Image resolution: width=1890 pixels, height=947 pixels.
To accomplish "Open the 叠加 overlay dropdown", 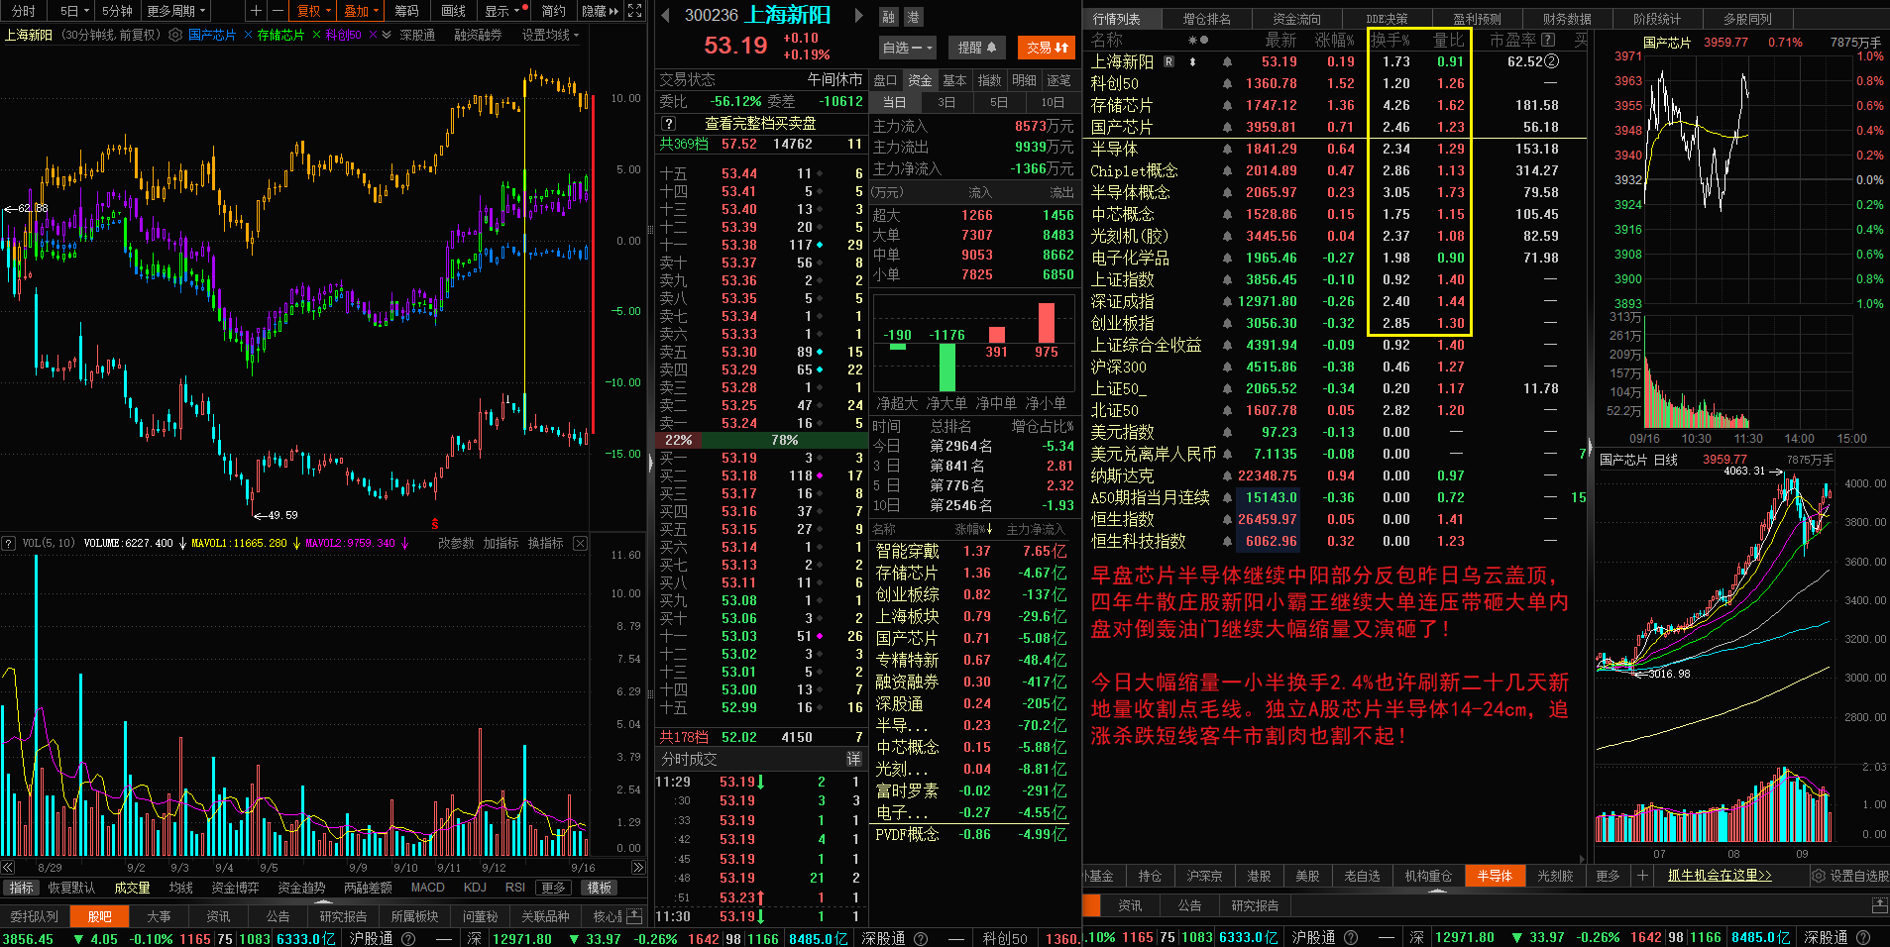I will 362,11.
